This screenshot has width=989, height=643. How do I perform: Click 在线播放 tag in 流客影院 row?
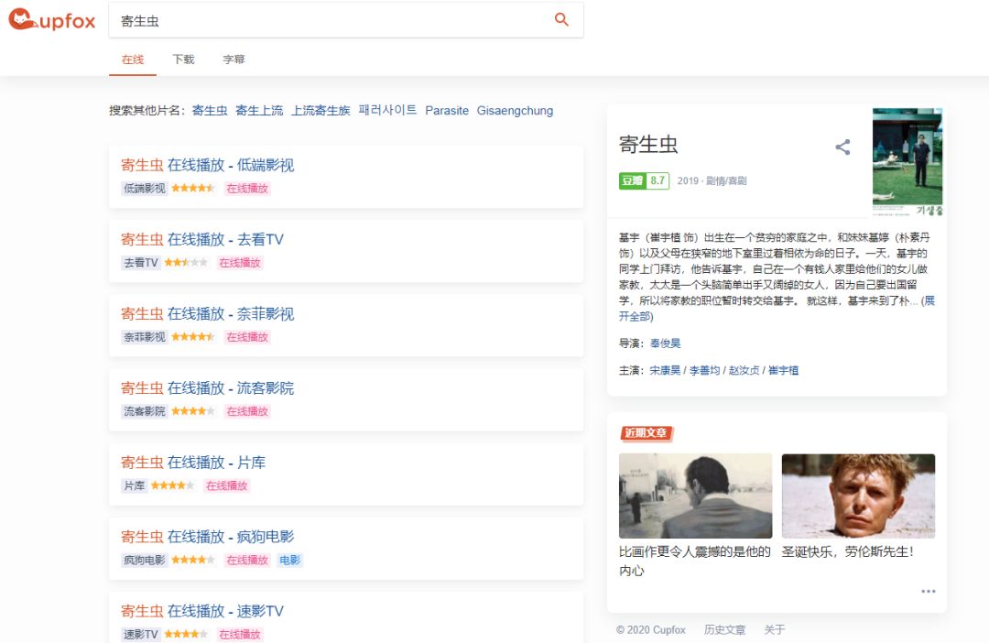[247, 411]
